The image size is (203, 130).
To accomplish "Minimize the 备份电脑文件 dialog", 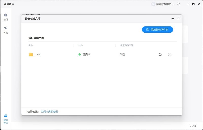I will point(173,18).
